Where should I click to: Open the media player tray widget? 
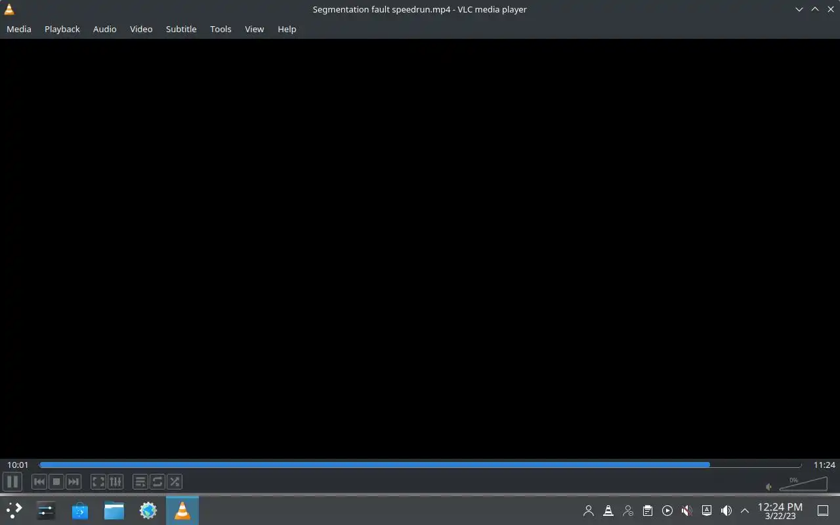tap(667, 511)
